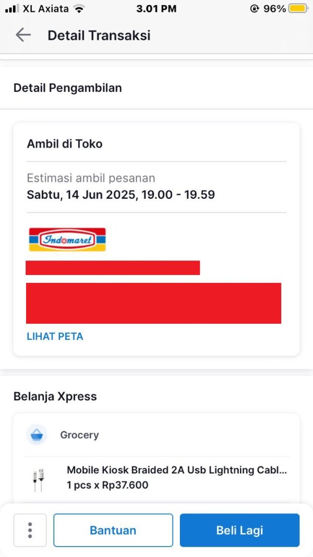Tap the Sabtu, 14 Jun 2025 pickup time
The height and width of the screenshot is (557, 313).
pyautogui.click(x=121, y=195)
